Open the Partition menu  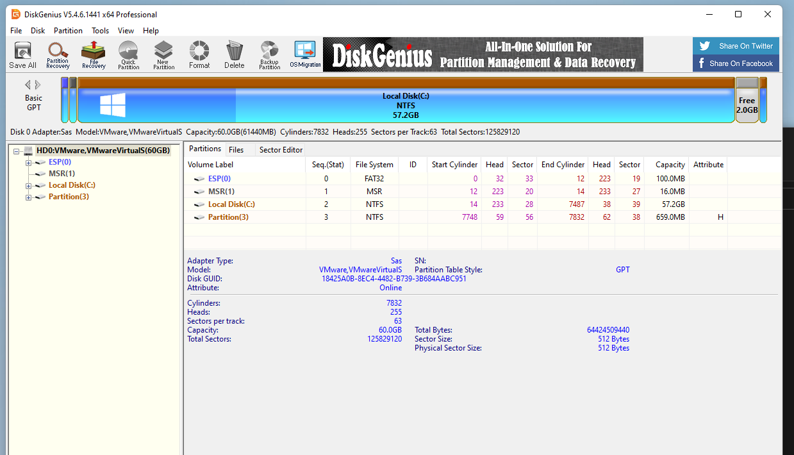(x=68, y=31)
